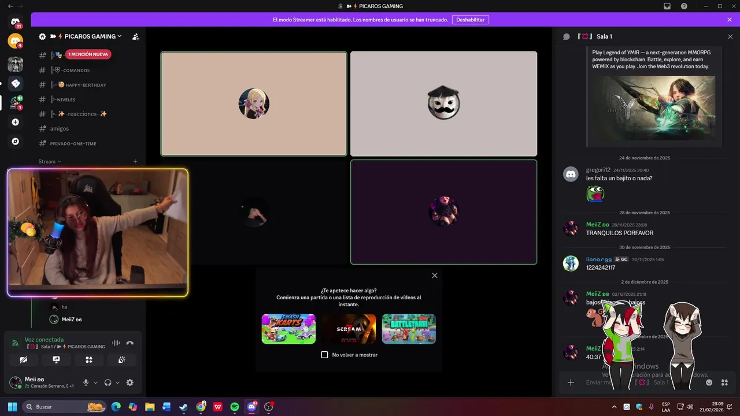Open Discord help icon in title bar
The width and height of the screenshot is (740, 416).
pos(684,6)
